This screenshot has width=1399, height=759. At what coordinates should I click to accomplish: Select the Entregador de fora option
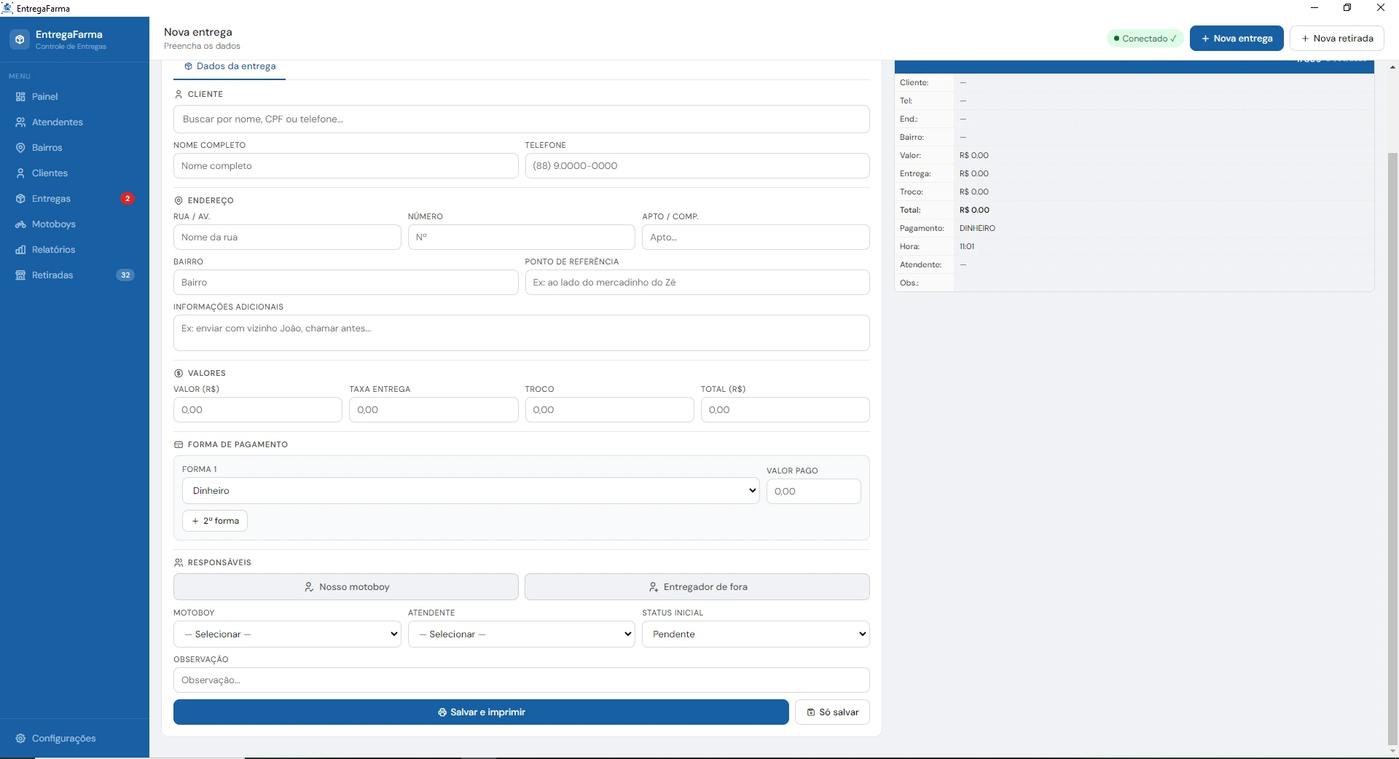pos(697,587)
